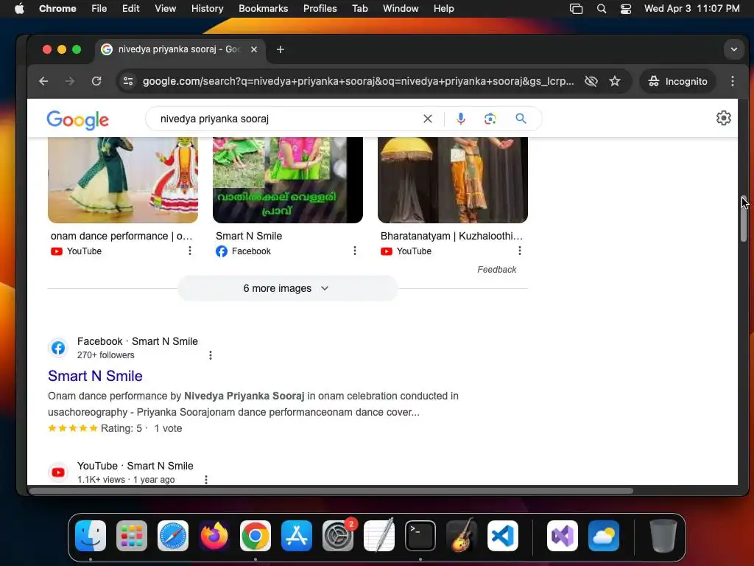
Task: Open Trash from the Dock
Action: pos(663,536)
